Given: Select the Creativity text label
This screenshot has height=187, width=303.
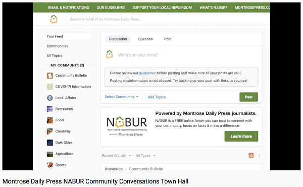Looking at the screenshot, I should pos(63,131).
